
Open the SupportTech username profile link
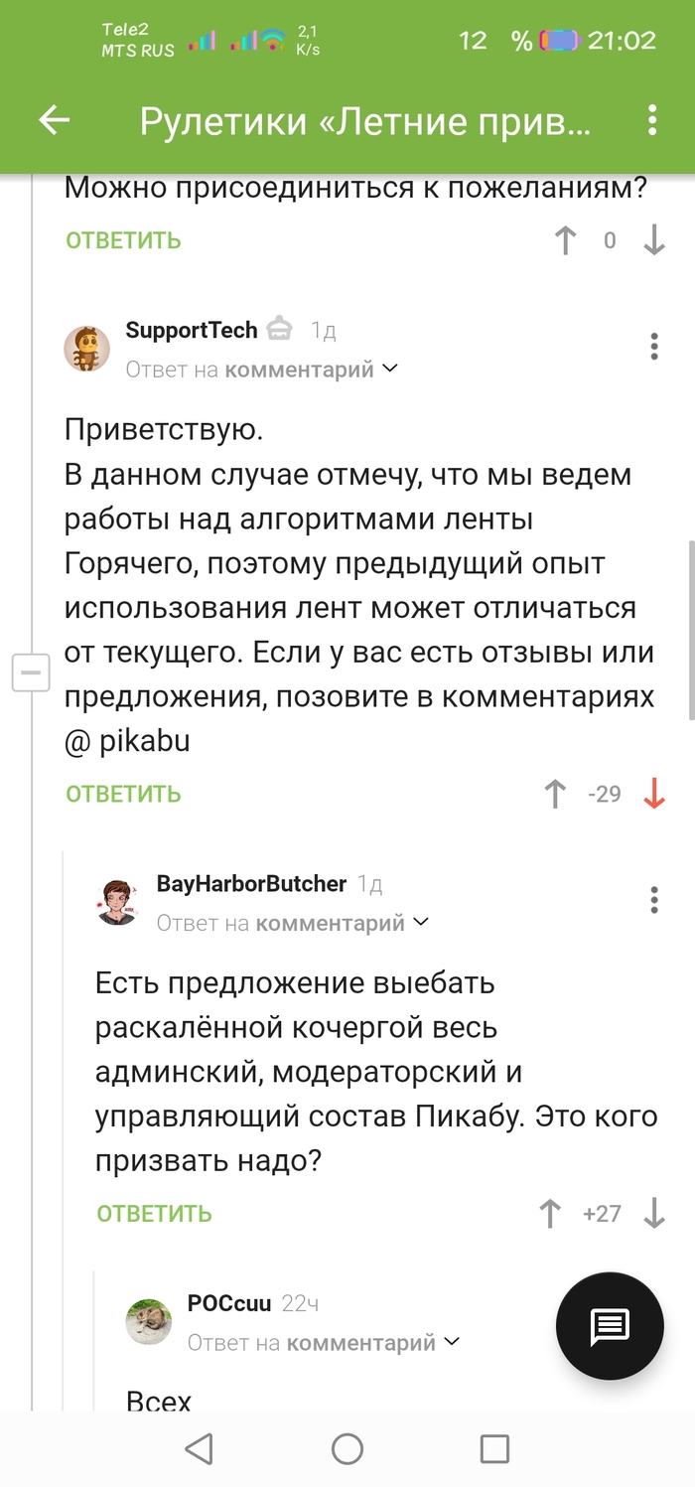tap(192, 330)
